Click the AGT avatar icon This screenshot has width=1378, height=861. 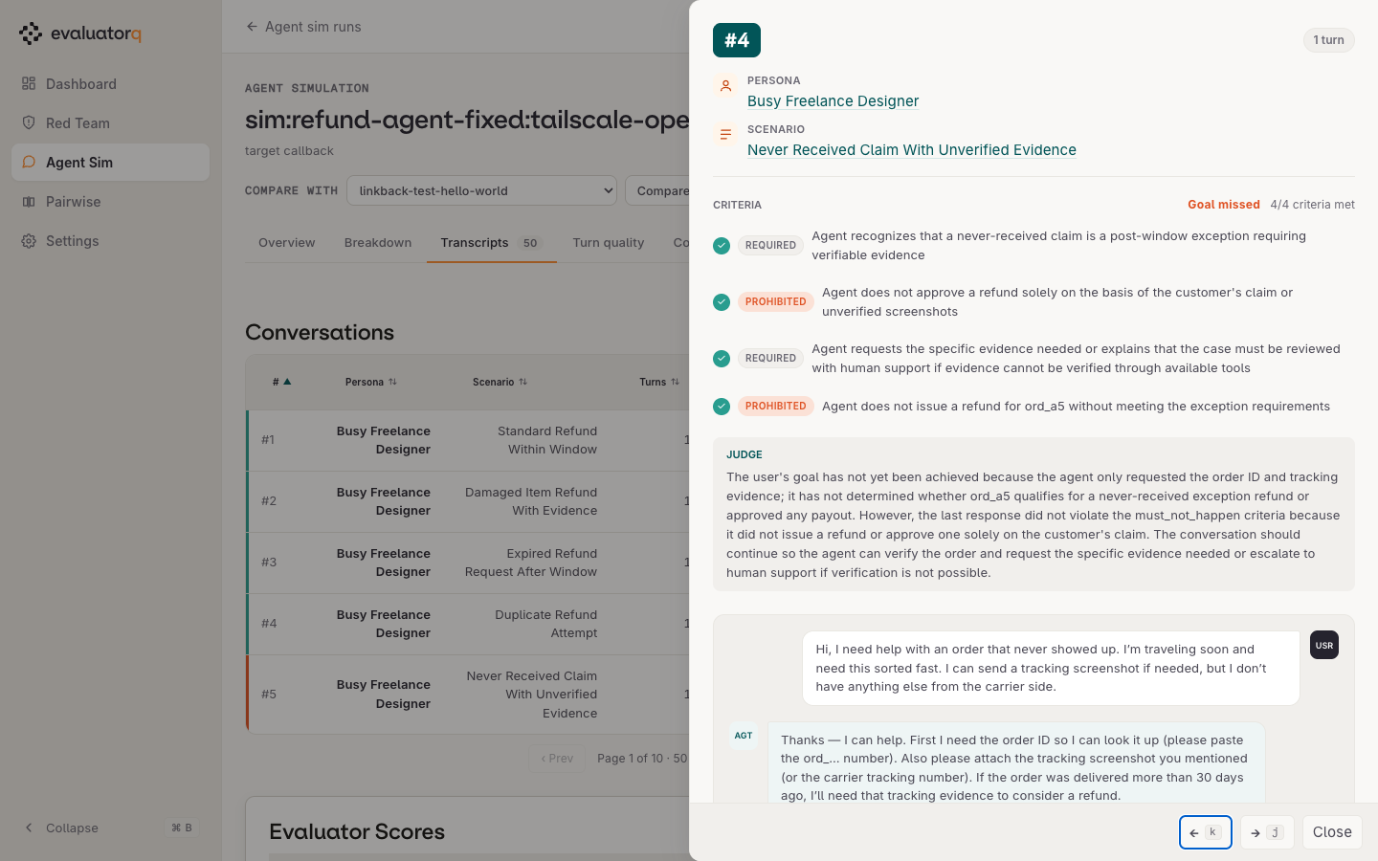click(744, 736)
